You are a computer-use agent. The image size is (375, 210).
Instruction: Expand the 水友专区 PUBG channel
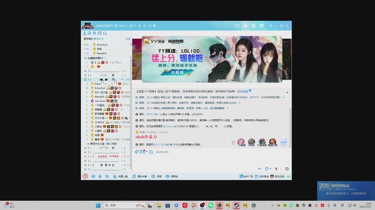click(85, 156)
